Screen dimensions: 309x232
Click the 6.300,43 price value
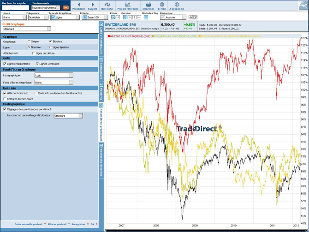168,24
